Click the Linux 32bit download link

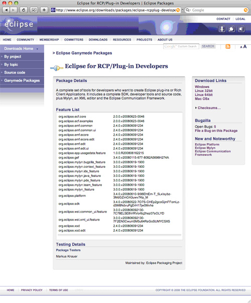[204, 90]
